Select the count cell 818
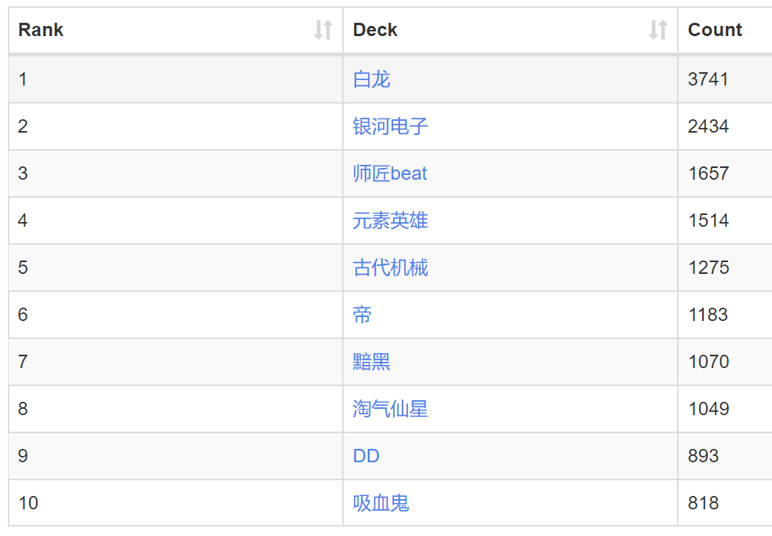Image resolution: width=772 pixels, height=536 pixels. pyautogui.click(x=725, y=503)
